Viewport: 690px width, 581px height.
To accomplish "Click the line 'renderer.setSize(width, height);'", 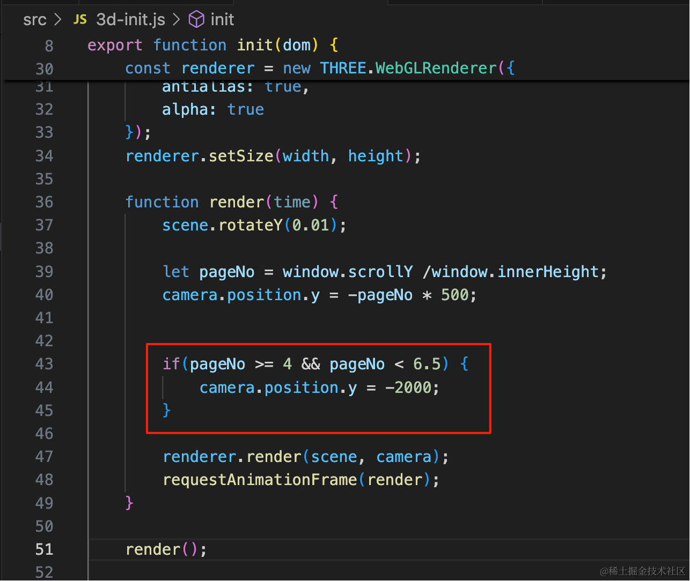I will 273,156.
